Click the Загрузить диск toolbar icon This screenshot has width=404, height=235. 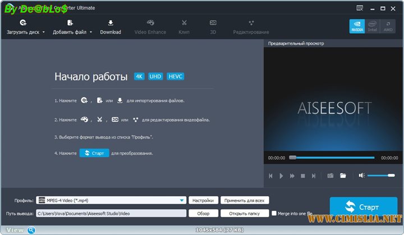tap(23, 23)
